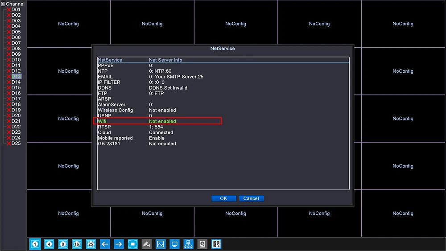Select the NTP service row
Image resolution: width=446 pixels, height=251 pixels.
pos(223,71)
